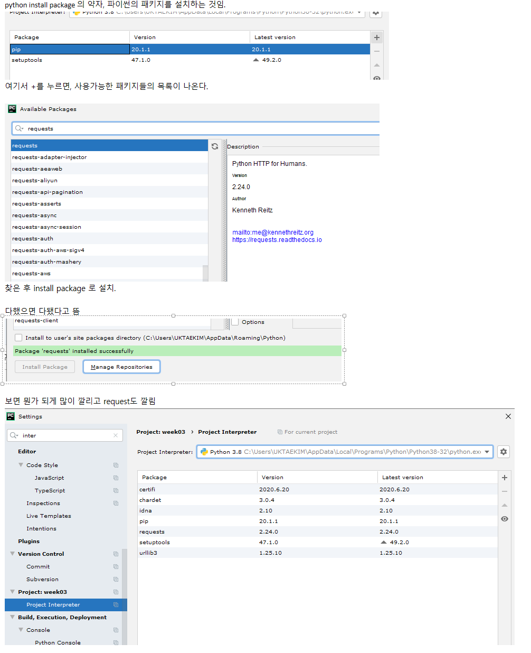Click the requests search field in Available Packages
Image resolution: width=531 pixels, height=653 pixels.
(196, 128)
